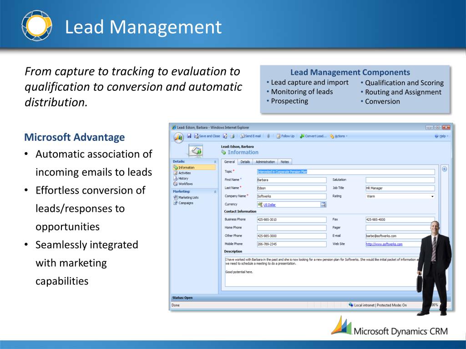Screen dimensions: 466x349
Task: Click the round form assistant arrow button
Action: pos(444,169)
